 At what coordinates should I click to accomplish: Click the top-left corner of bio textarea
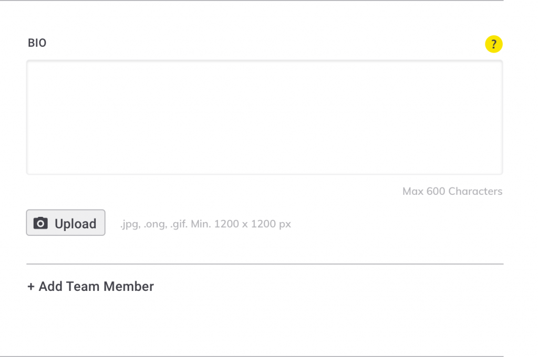33,67
